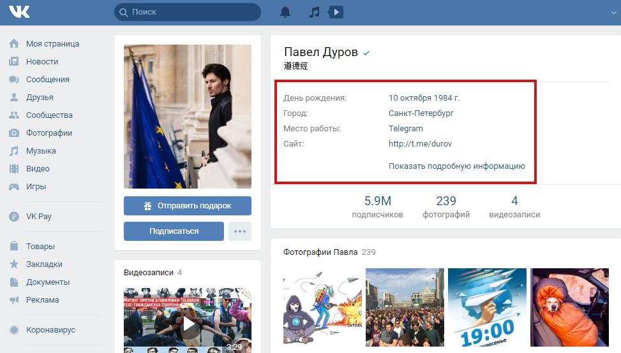This screenshot has width=621, height=353.
Task: Click the star icon beside Закладки
Action: tap(14, 264)
